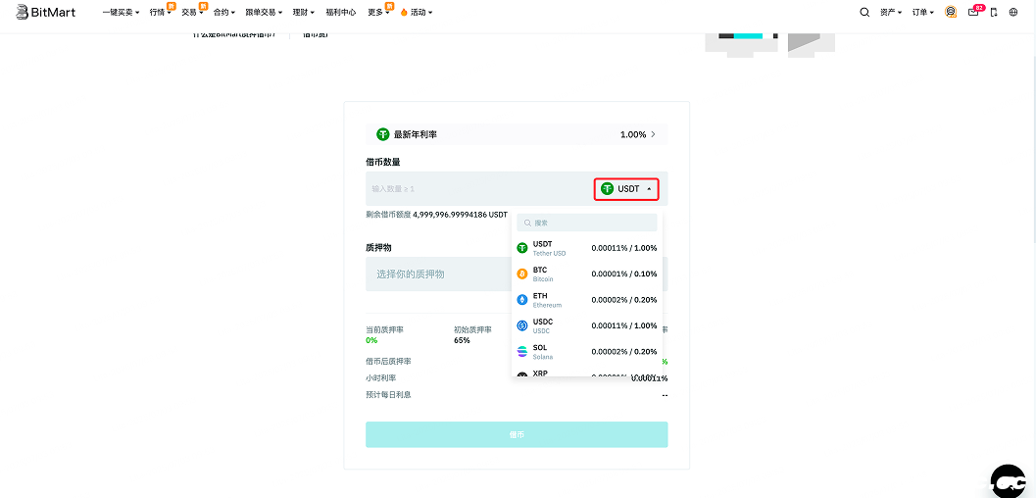Open the mail inbox with 82 badge
This screenshot has width=1036, height=498.
(x=973, y=13)
